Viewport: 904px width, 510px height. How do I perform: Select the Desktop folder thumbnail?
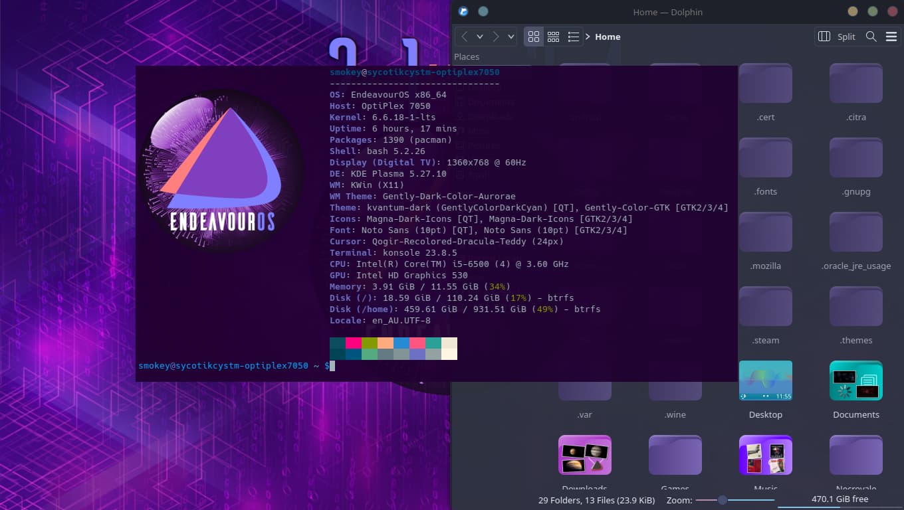tap(766, 381)
